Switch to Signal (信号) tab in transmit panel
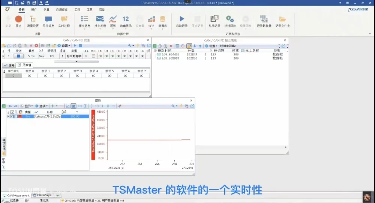This screenshot has height=203, width=375. (x=9, y=65)
